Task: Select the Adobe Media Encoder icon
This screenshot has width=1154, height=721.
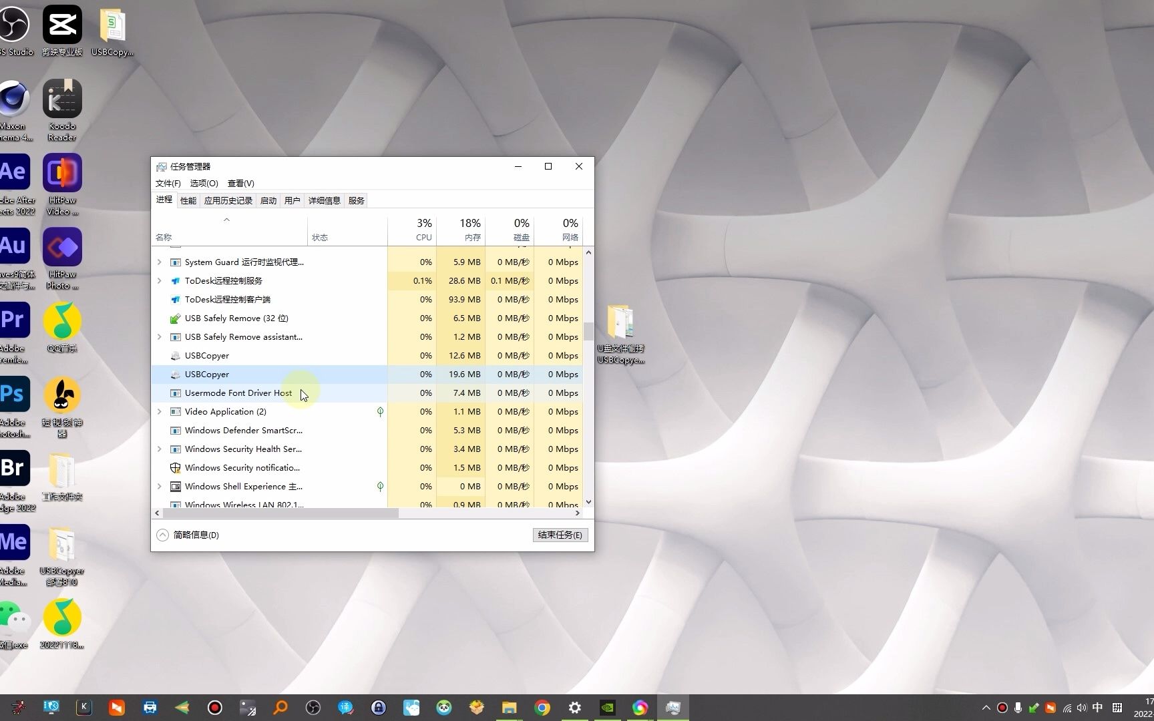Action: [x=15, y=555]
